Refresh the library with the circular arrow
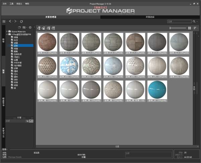The width and height of the screenshot is (201, 163). (21, 21)
